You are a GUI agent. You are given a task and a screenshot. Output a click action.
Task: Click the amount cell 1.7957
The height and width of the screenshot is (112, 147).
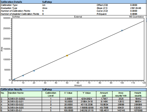tap(104, 99)
